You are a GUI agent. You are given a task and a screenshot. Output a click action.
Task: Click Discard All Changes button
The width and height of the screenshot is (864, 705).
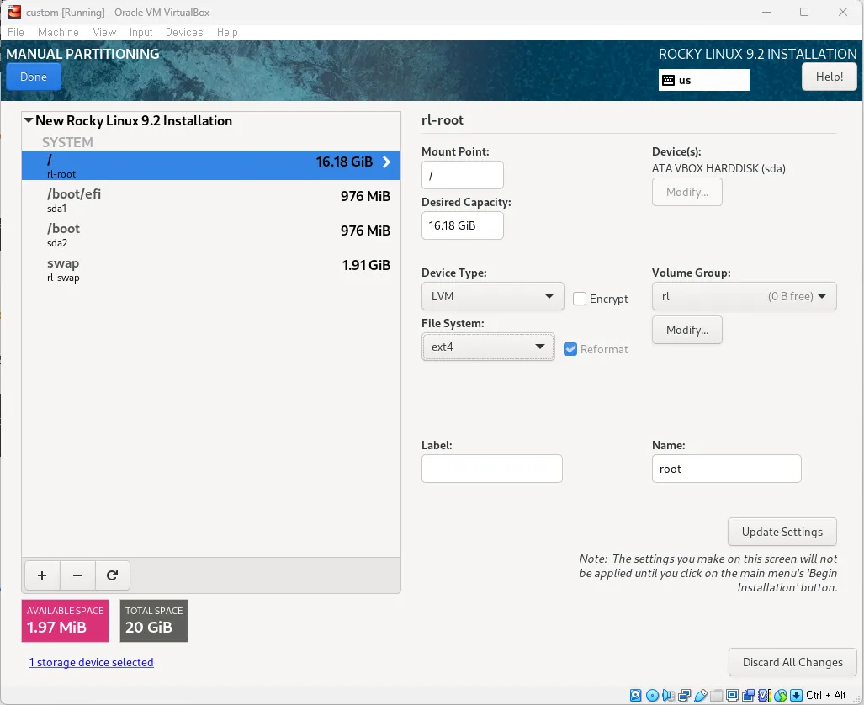point(792,662)
